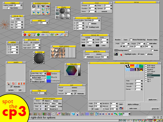Click the blue 3D cube icon in bottom toolbar
Image resolution: width=163 pixels, height=122 pixels.
[x=73, y=114]
